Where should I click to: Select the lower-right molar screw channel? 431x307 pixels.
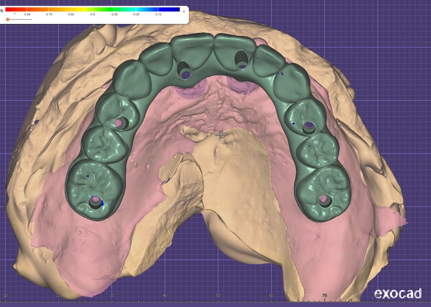point(325,201)
